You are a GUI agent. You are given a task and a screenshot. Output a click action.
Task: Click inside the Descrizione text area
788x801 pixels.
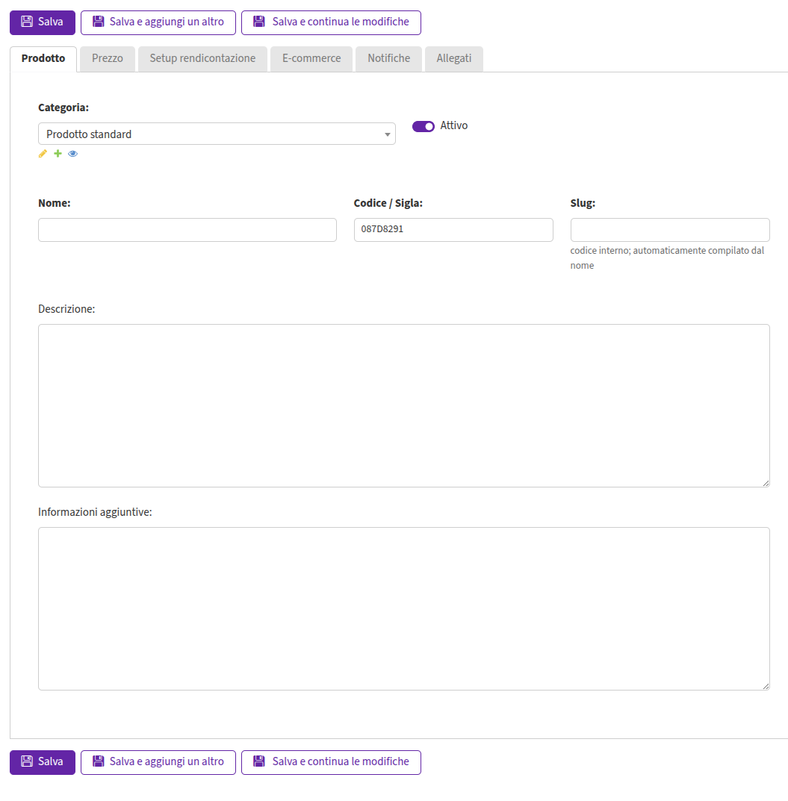click(x=403, y=405)
